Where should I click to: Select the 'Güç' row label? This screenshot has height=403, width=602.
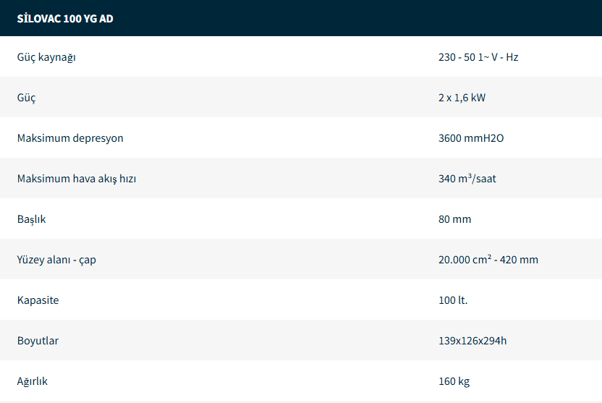(27, 98)
